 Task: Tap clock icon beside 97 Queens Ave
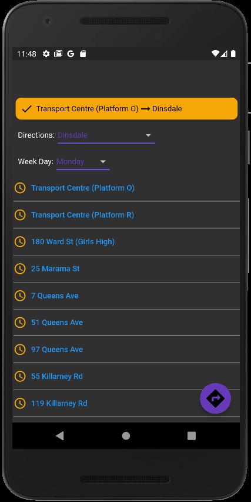tap(20, 350)
